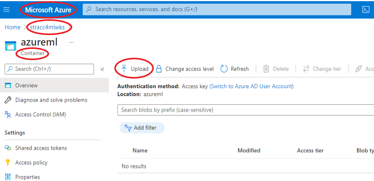Screen dimensions: 374x181
Task: Launch Cloud Shell from top bar
Action: click(365, 10)
